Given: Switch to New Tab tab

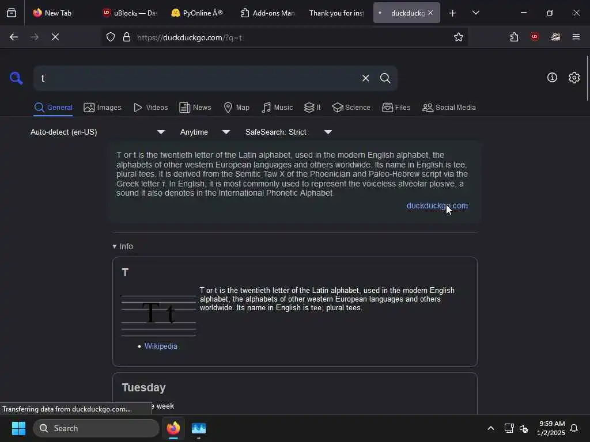Looking at the screenshot, I should 57,13.
